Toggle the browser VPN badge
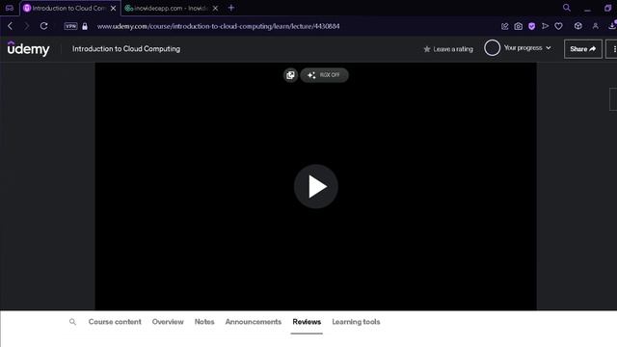 70,26
